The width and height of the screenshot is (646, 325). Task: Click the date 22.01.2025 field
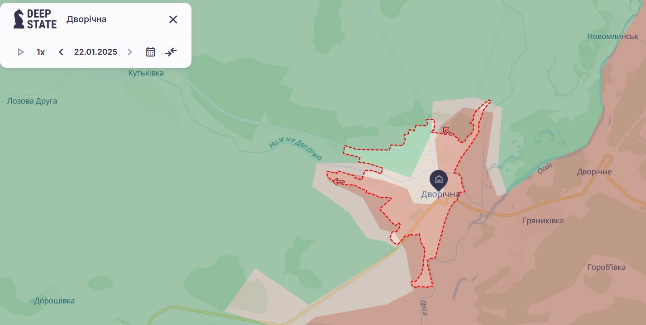click(96, 52)
